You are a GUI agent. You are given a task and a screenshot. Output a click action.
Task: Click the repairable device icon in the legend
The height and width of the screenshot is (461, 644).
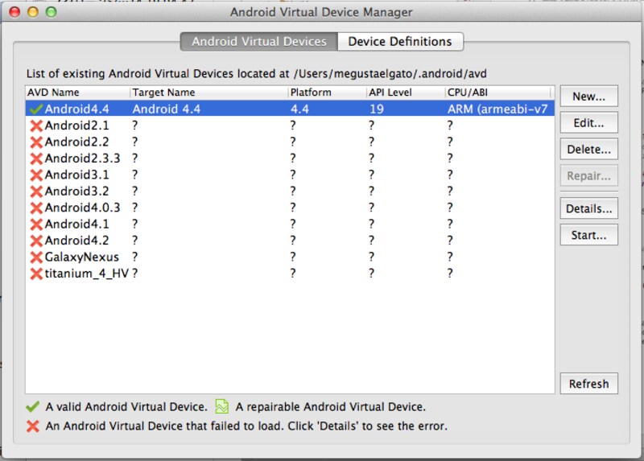click(221, 407)
